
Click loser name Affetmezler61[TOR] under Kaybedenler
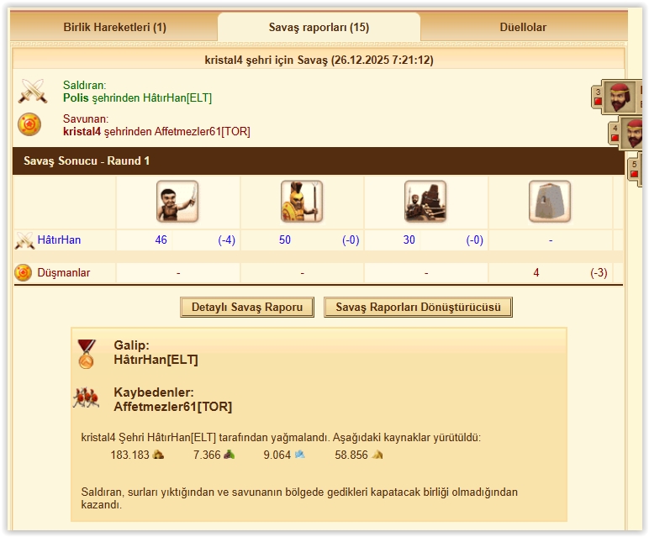point(173,407)
